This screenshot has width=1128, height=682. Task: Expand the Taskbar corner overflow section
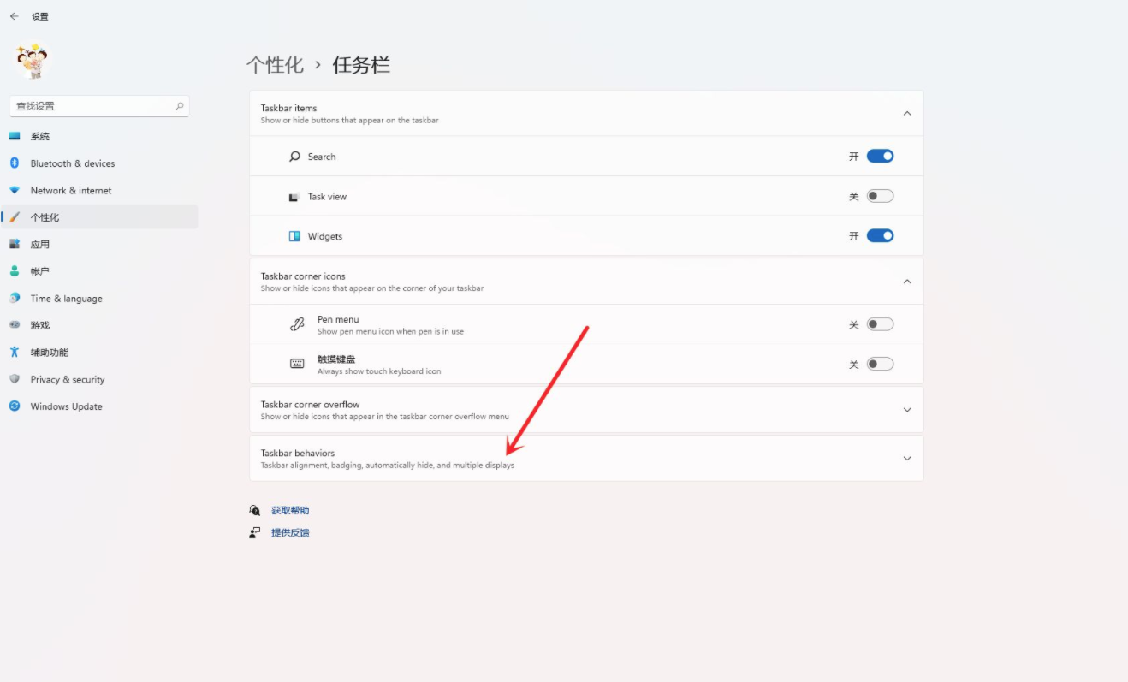906,409
